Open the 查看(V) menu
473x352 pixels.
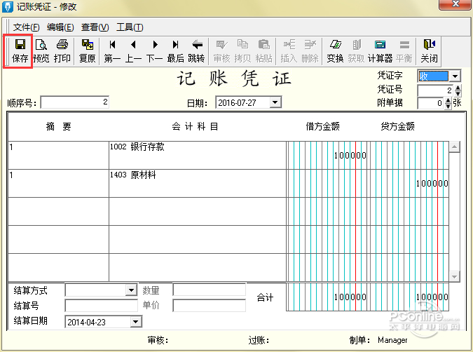click(x=95, y=27)
